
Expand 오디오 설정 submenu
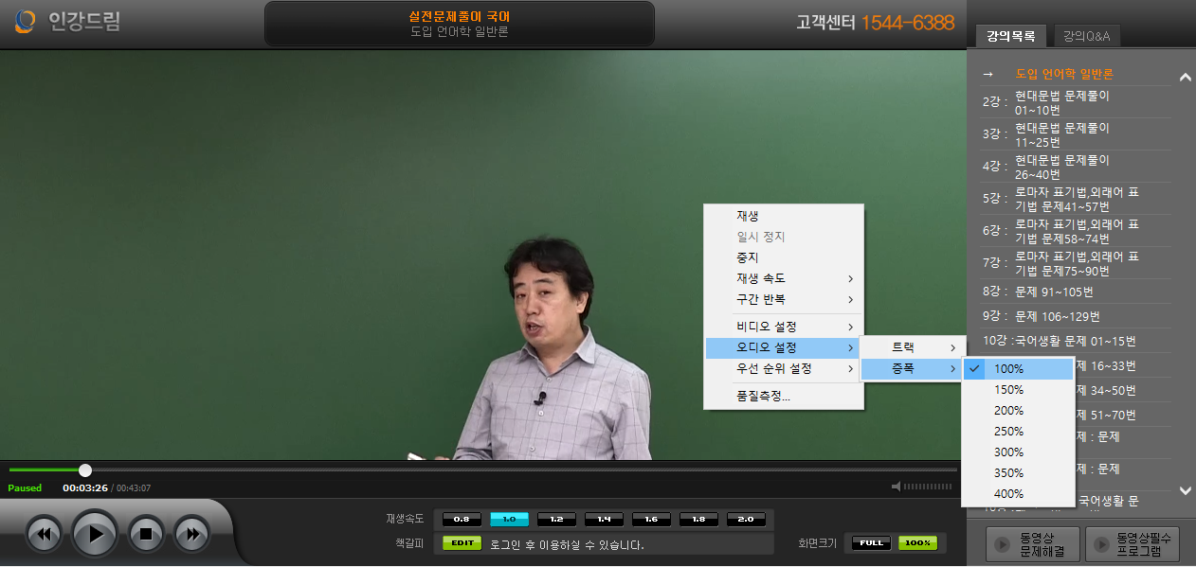pyautogui.click(x=784, y=347)
